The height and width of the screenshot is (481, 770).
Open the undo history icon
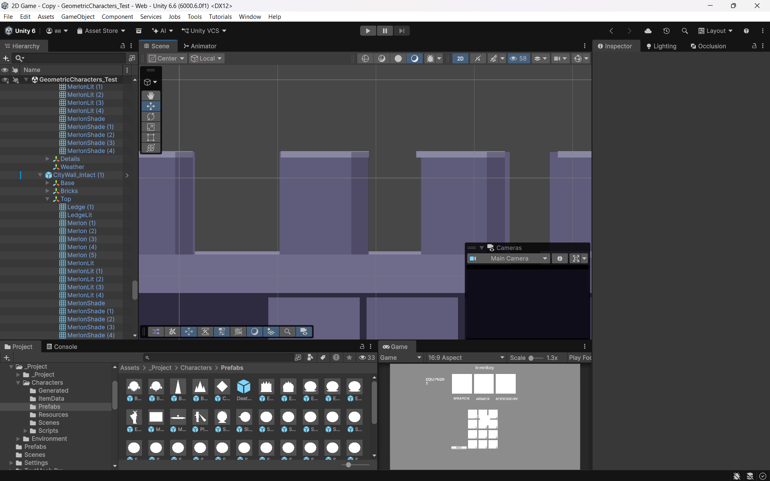(666, 31)
